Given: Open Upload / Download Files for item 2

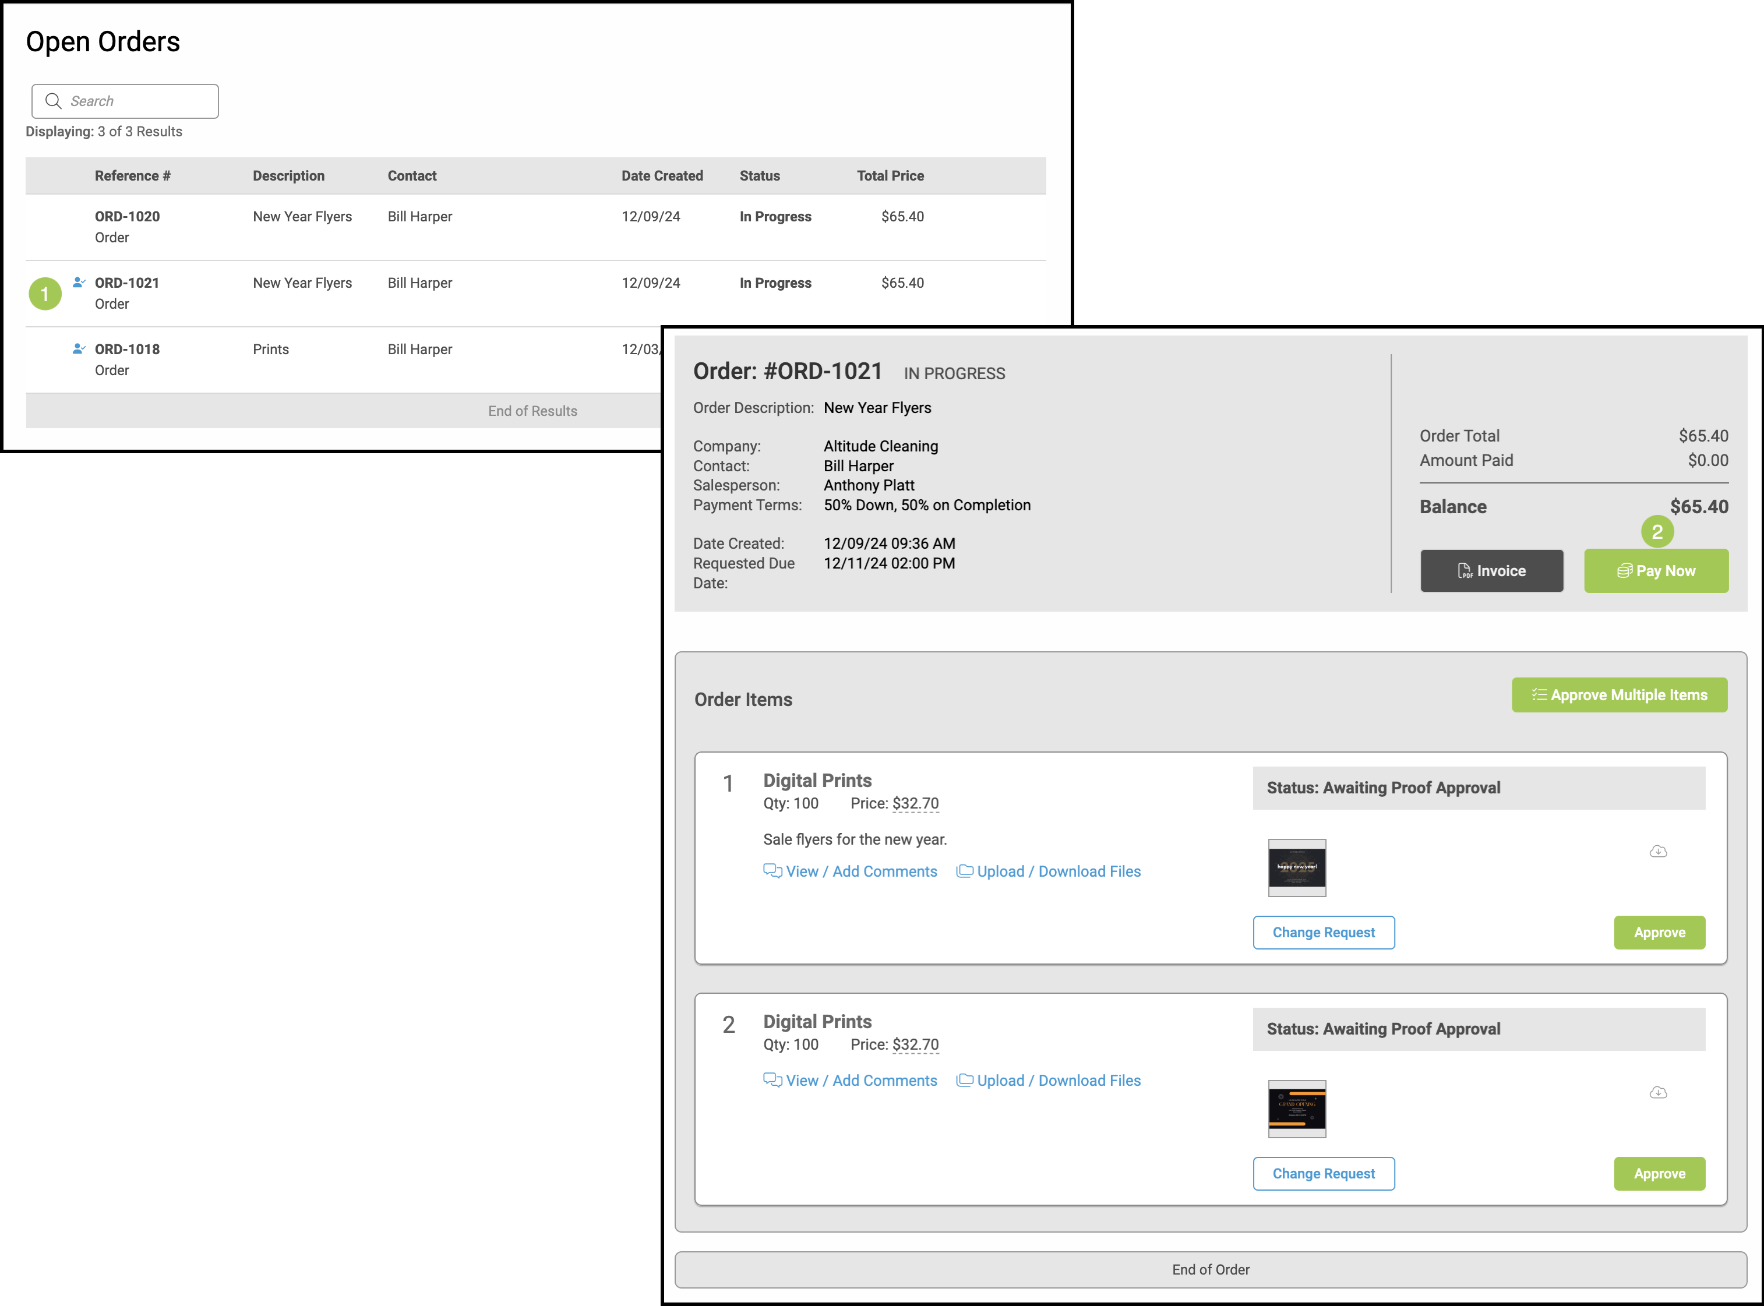Looking at the screenshot, I should [1058, 1081].
